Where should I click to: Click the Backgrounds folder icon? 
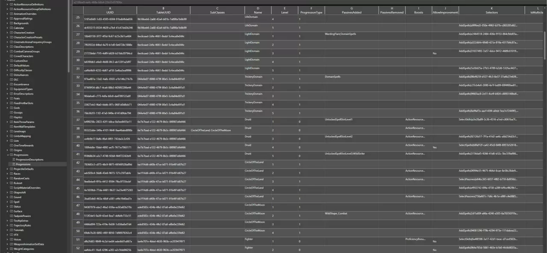[12, 23]
